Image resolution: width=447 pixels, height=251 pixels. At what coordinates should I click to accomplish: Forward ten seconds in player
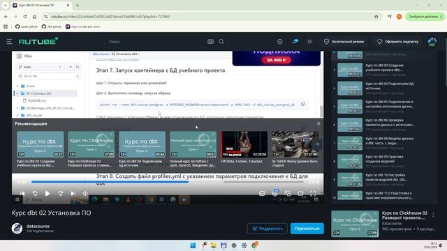(x=60, y=194)
